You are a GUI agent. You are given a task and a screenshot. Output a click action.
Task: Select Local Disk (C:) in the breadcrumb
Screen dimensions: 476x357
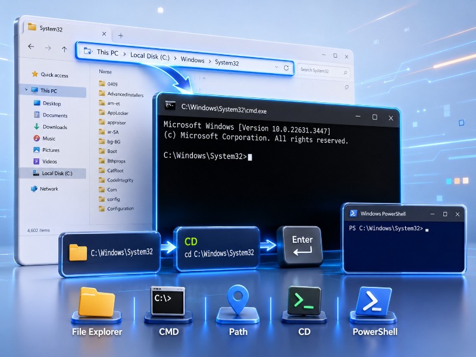pyautogui.click(x=150, y=56)
